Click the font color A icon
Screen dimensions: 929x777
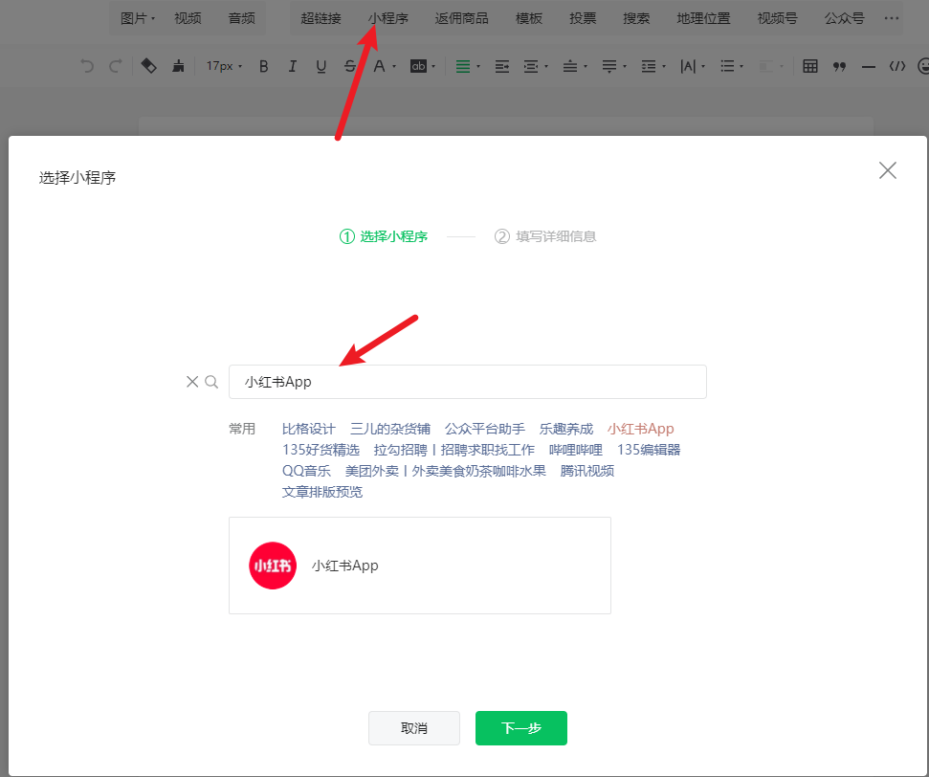click(379, 66)
